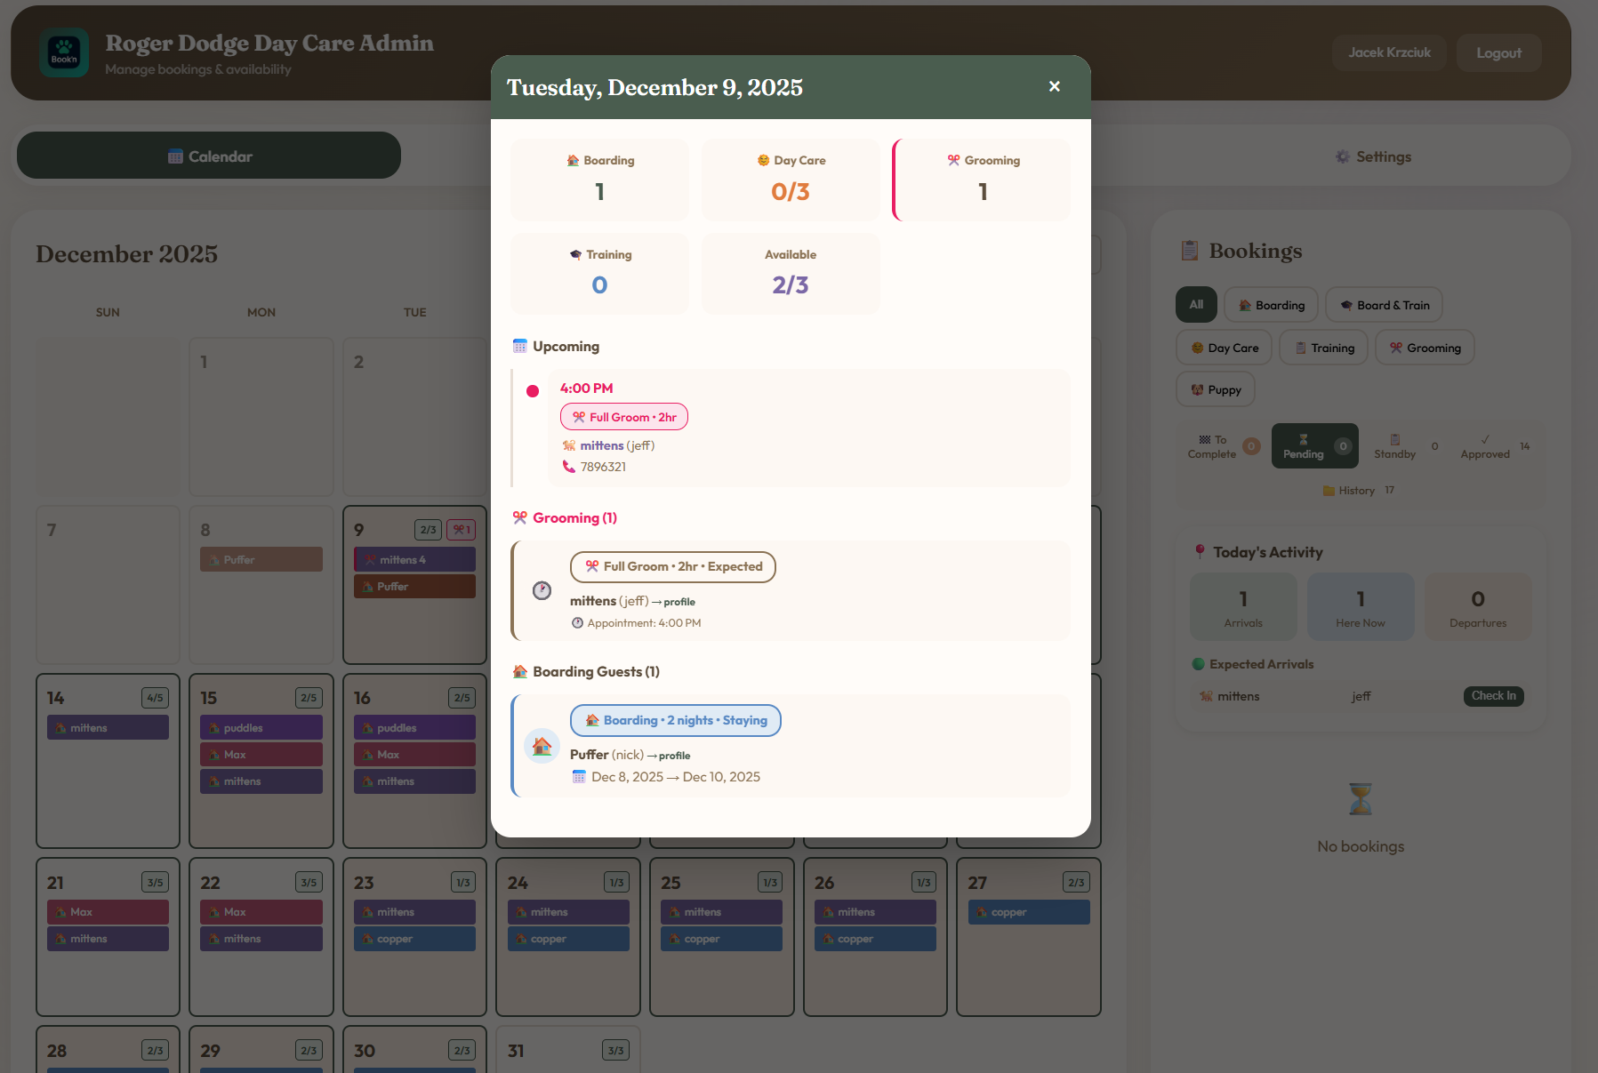This screenshot has width=1598, height=1073.
Task: Check in mittens from Expected Arrivals
Action: click(1492, 696)
